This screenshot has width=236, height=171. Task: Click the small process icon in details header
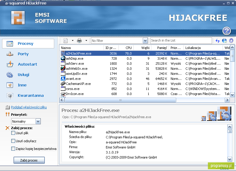coord(203,118)
